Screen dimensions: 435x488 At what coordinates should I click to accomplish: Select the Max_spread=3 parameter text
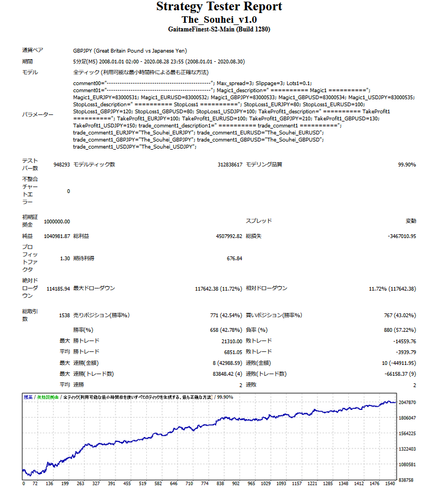pos(234,82)
